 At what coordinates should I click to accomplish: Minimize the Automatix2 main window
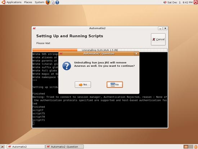[x=160, y=29]
